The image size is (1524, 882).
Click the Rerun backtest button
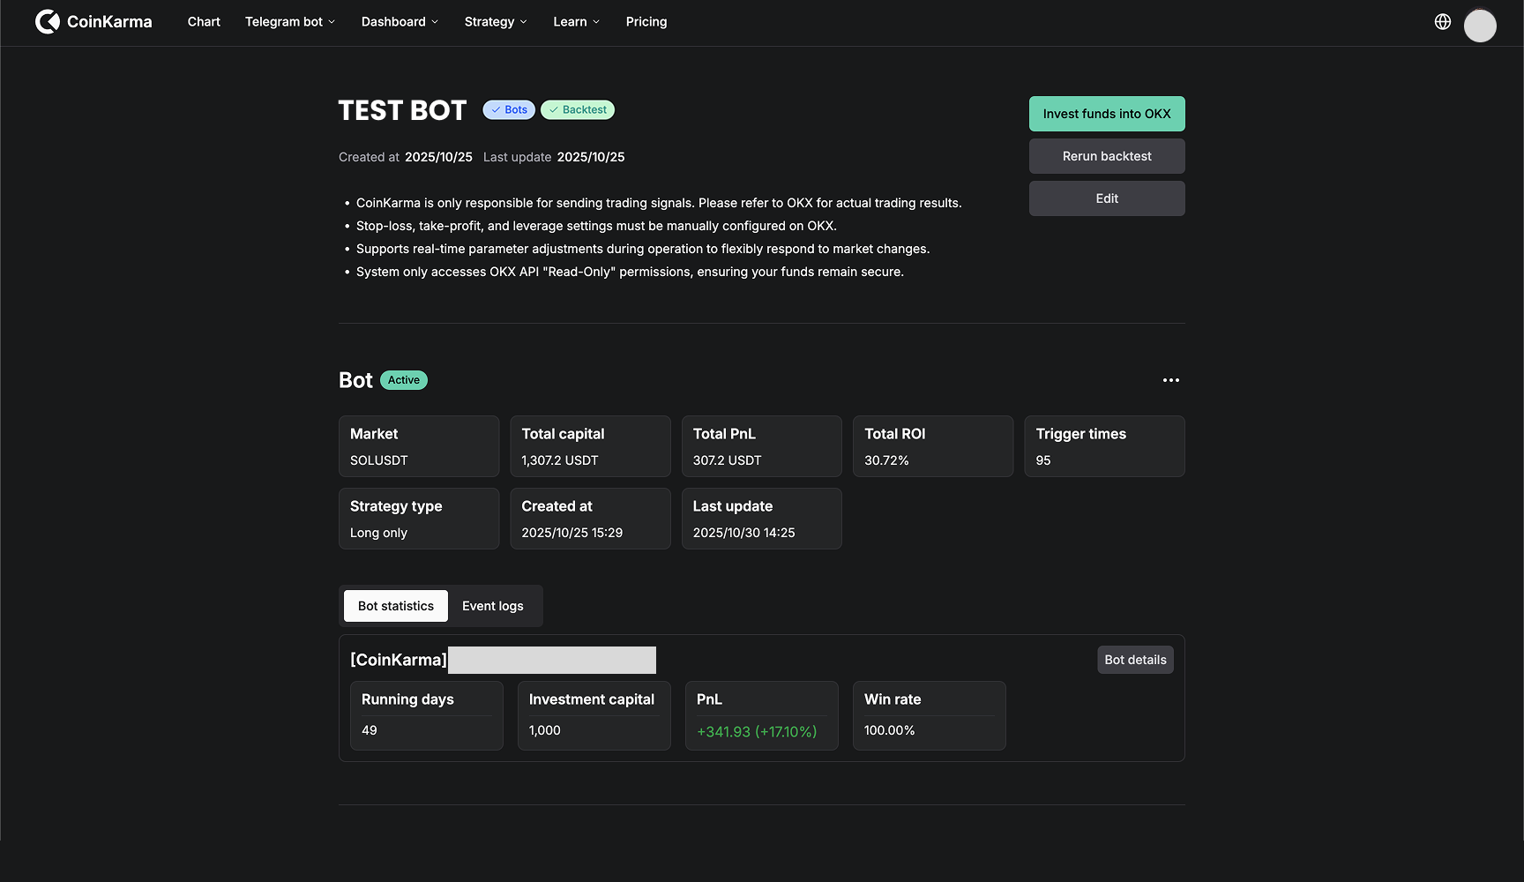[1106, 156]
